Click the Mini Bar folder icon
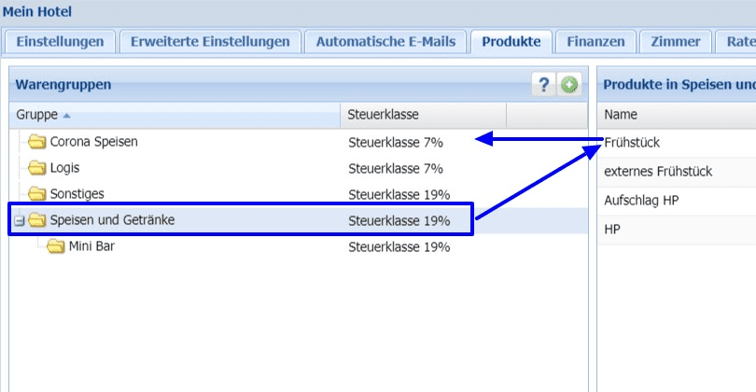 pos(56,246)
